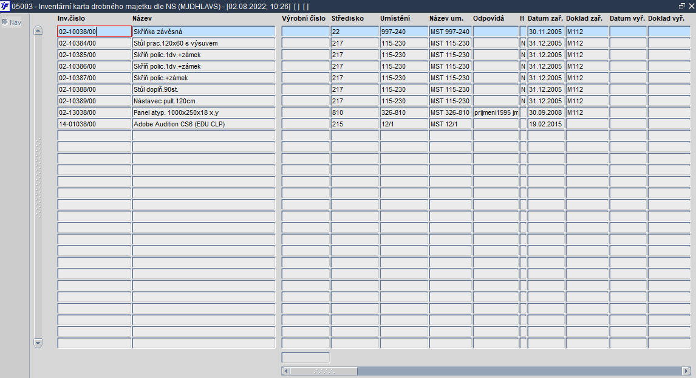The image size is (696, 378).
Task: Click the vertical scrollbar up arrow
Action: click(x=38, y=30)
